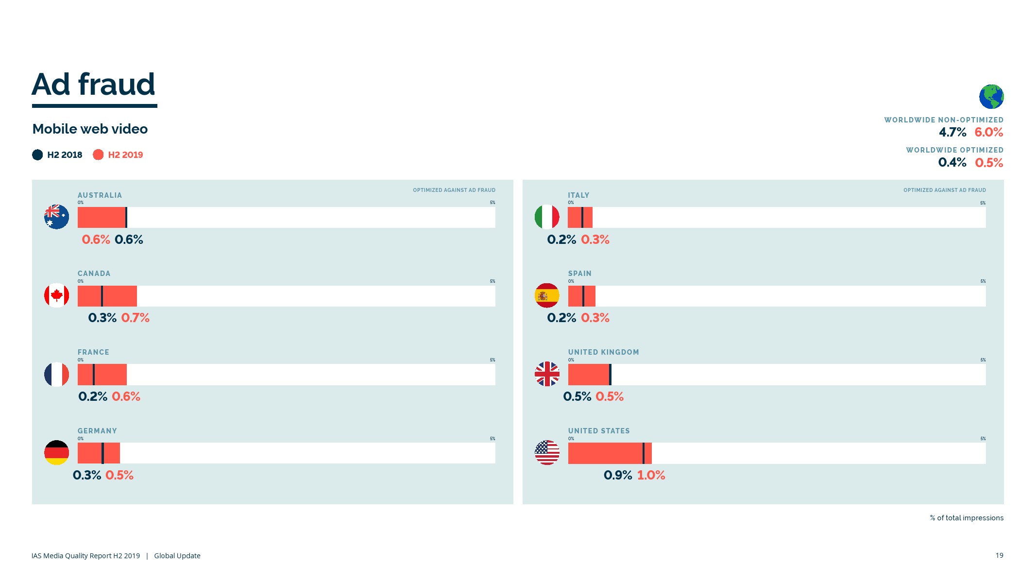Click the Ad fraud title heading

click(94, 85)
